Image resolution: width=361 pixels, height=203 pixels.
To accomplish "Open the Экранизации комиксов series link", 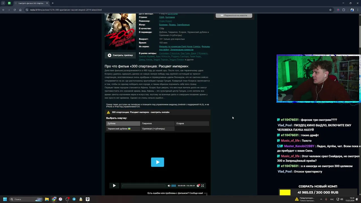I will (182, 50).
